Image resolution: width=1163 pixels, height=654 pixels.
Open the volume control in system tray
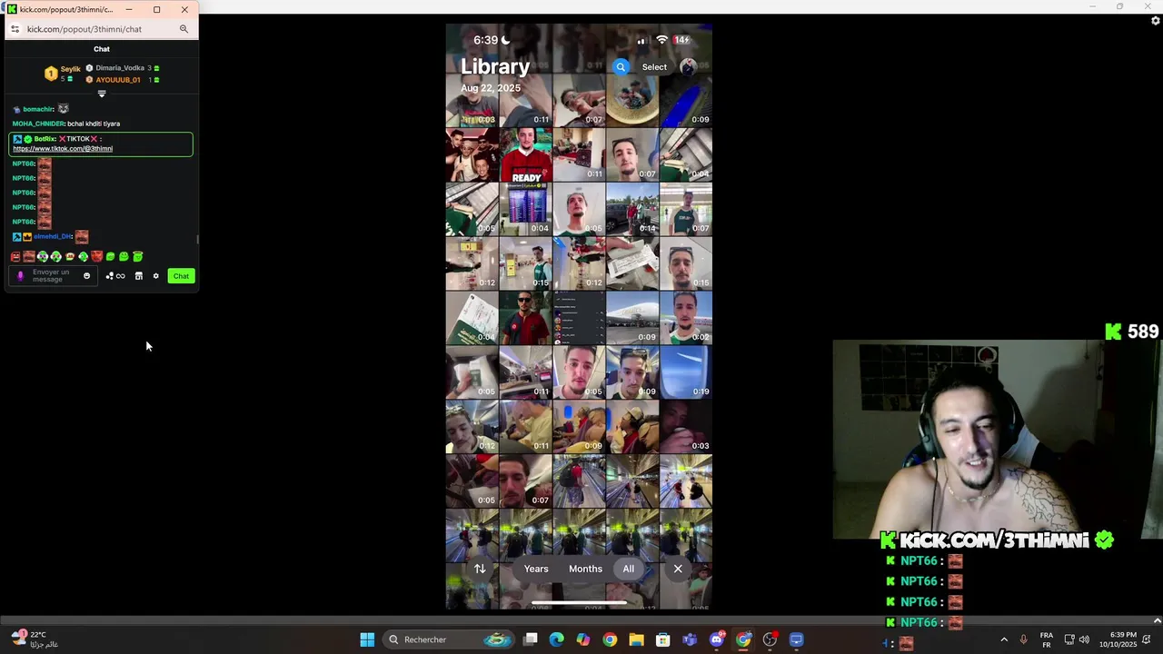[x=1084, y=639]
